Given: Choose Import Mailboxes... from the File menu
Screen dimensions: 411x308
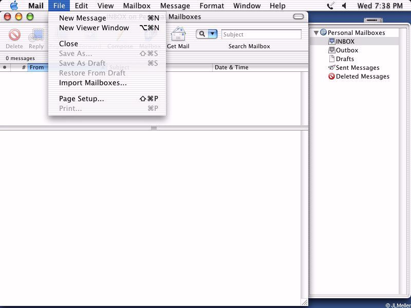Looking at the screenshot, I should 107,83.
